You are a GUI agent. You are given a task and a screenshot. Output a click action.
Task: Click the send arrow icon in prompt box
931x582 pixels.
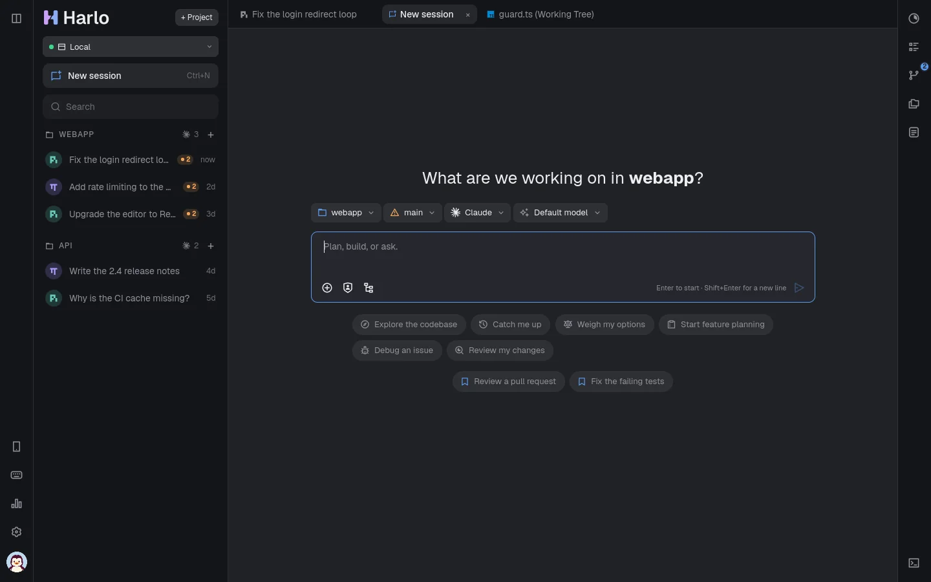pyautogui.click(x=799, y=288)
